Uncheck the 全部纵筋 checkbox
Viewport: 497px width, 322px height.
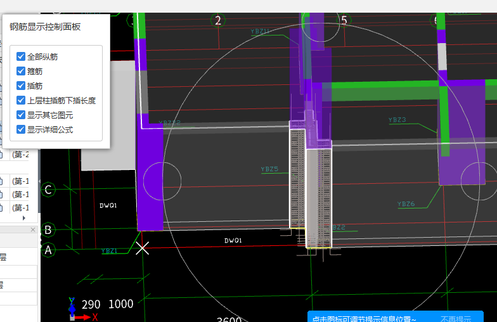(x=21, y=57)
